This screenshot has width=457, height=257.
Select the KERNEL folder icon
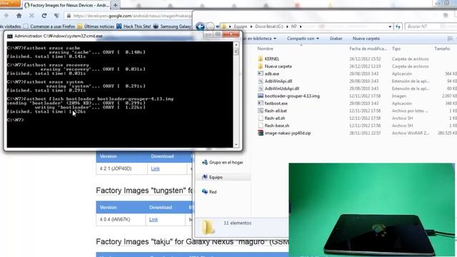point(261,59)
